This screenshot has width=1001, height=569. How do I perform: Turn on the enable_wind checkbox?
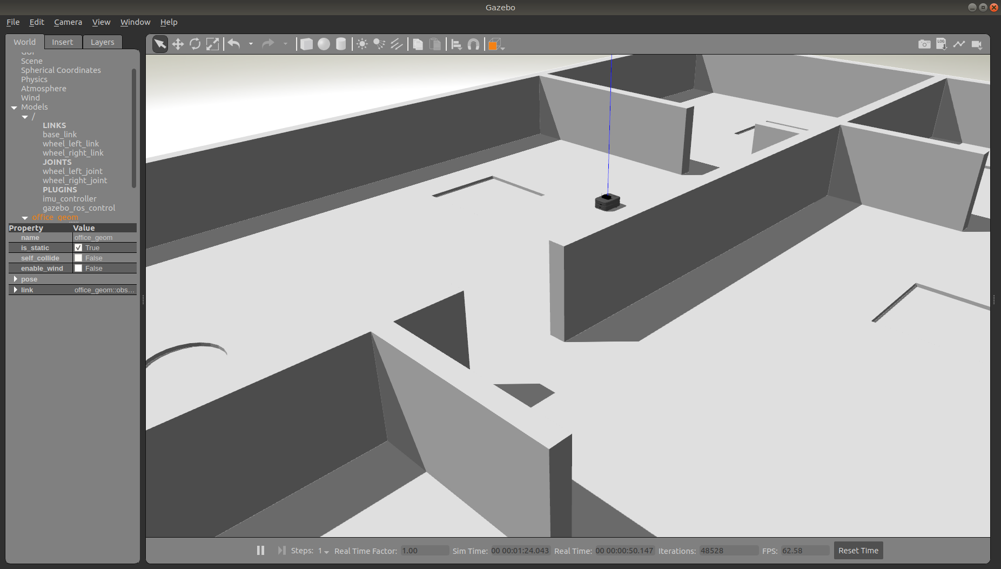pos(78,268)
